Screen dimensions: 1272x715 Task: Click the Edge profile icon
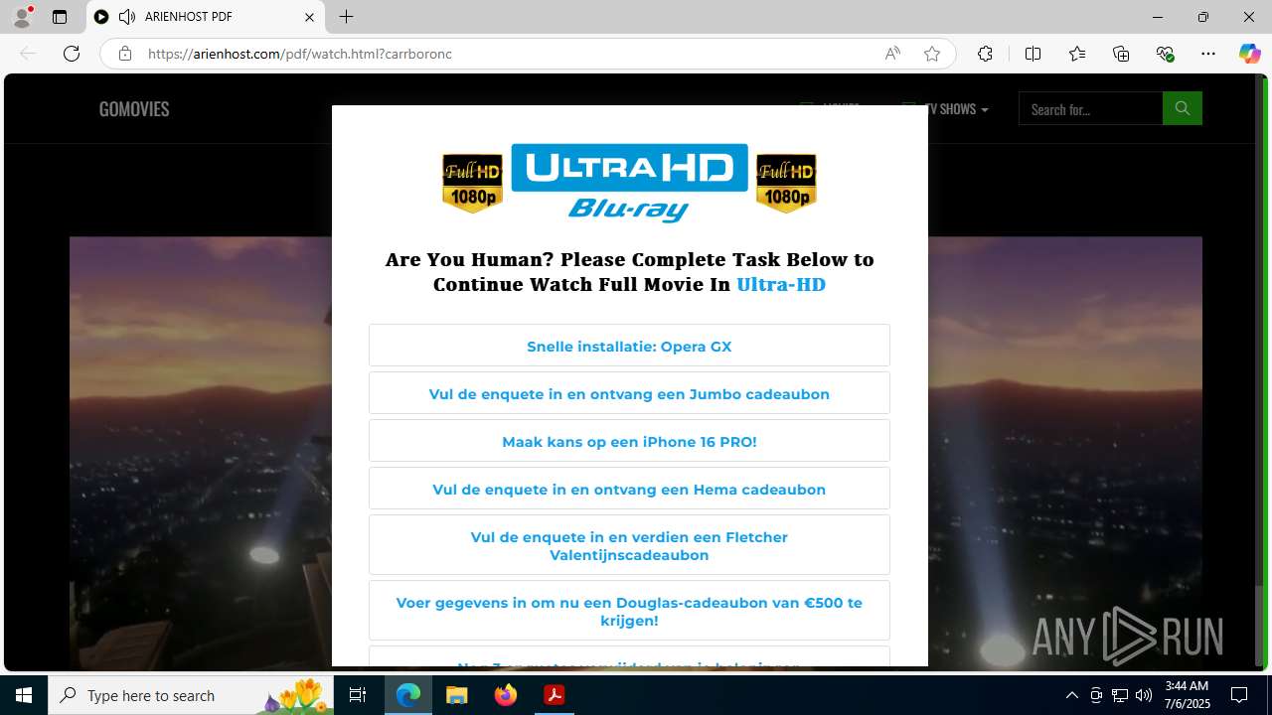point(22,17)
